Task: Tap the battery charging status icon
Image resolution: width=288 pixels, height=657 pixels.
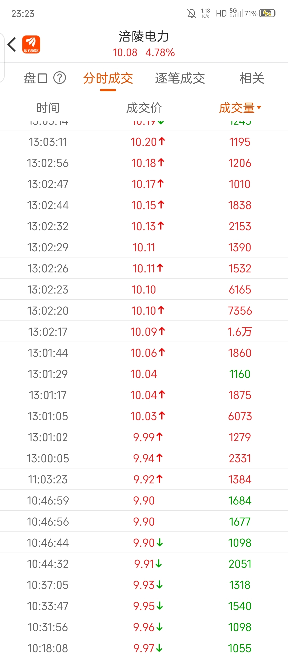Action: [x=267, y=13]
